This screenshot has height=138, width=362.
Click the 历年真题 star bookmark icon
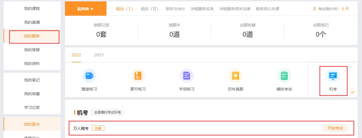[x=235, y=76]
